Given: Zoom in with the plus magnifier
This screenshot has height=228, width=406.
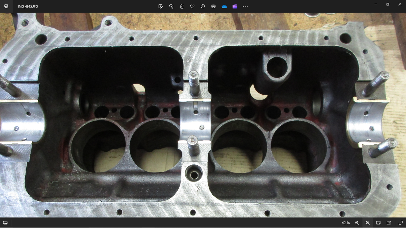Looking at the screenshot, I should (368, 223).
